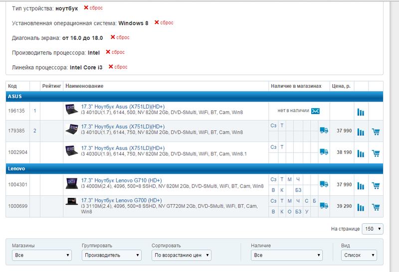Add Lenovo G700 to the cart

[x=376, y=207]
